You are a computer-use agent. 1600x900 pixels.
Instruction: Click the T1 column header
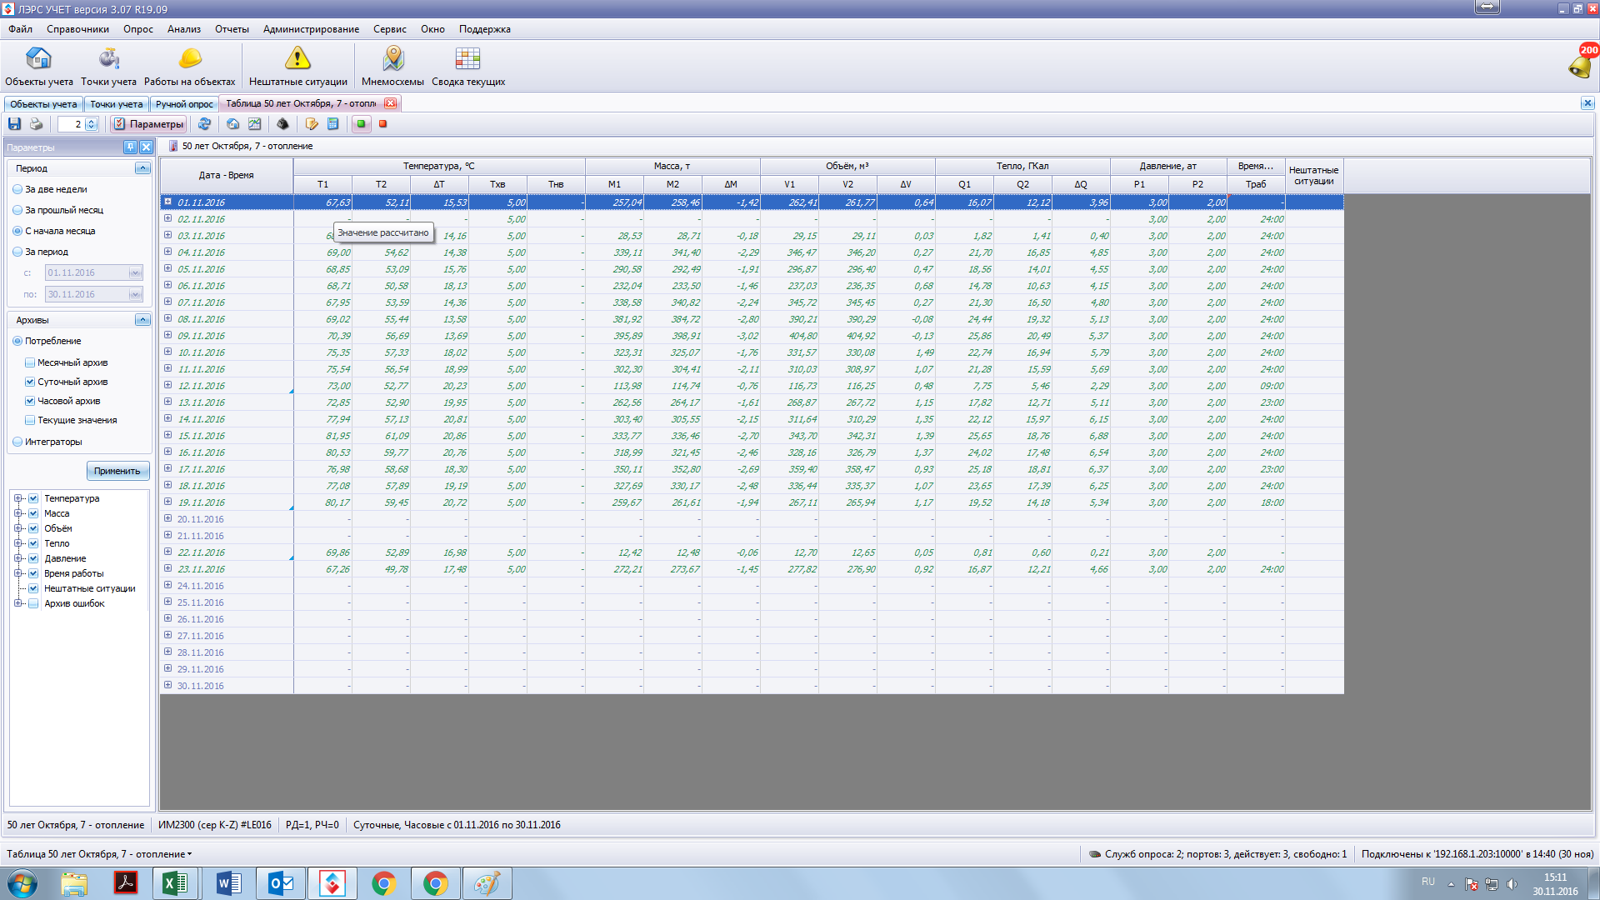[322, 184]
